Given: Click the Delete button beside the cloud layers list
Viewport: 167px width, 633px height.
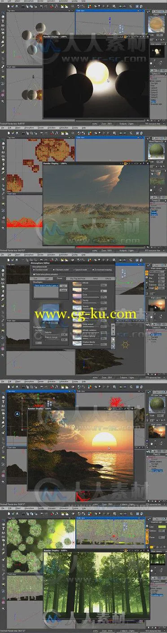Looking at the screenshot, I should point(63,290).
